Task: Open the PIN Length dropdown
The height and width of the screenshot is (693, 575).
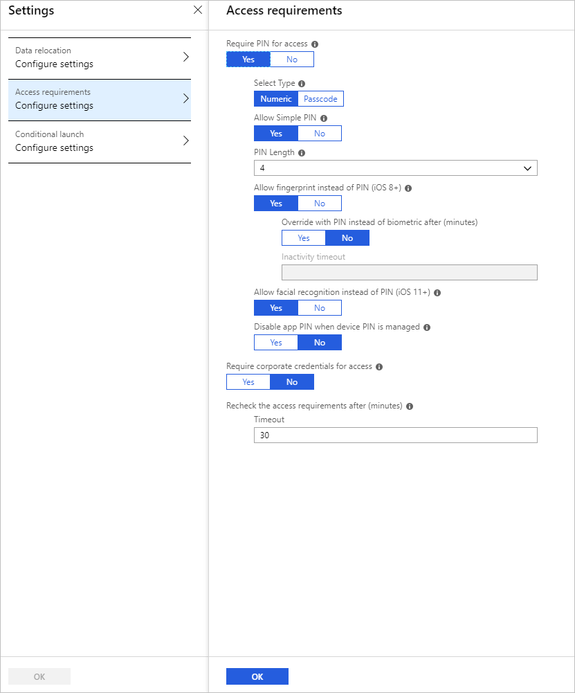Action: [395, 168]
